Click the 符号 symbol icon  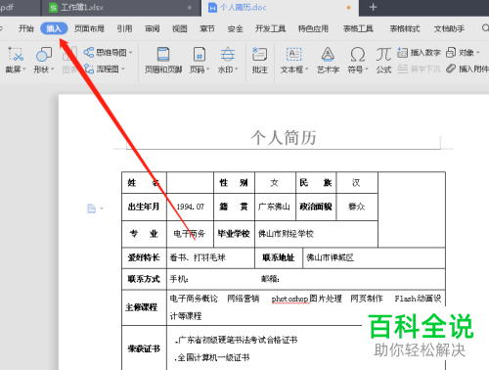[x=358, y=54]
